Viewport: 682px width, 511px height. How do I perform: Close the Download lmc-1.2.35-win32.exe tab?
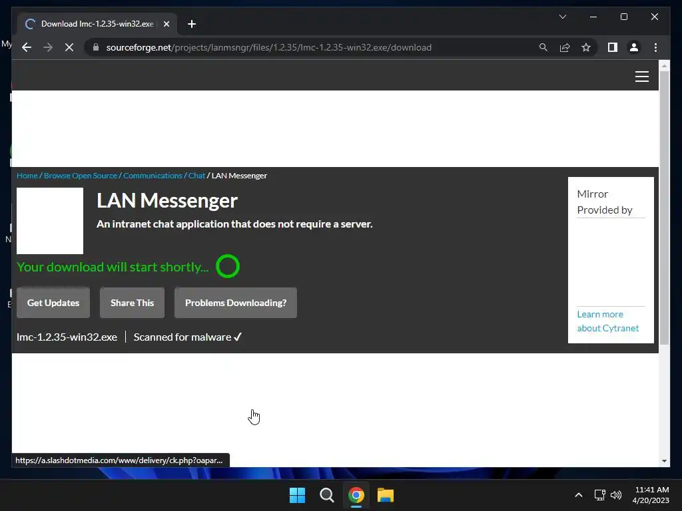[x=166, y=24]
